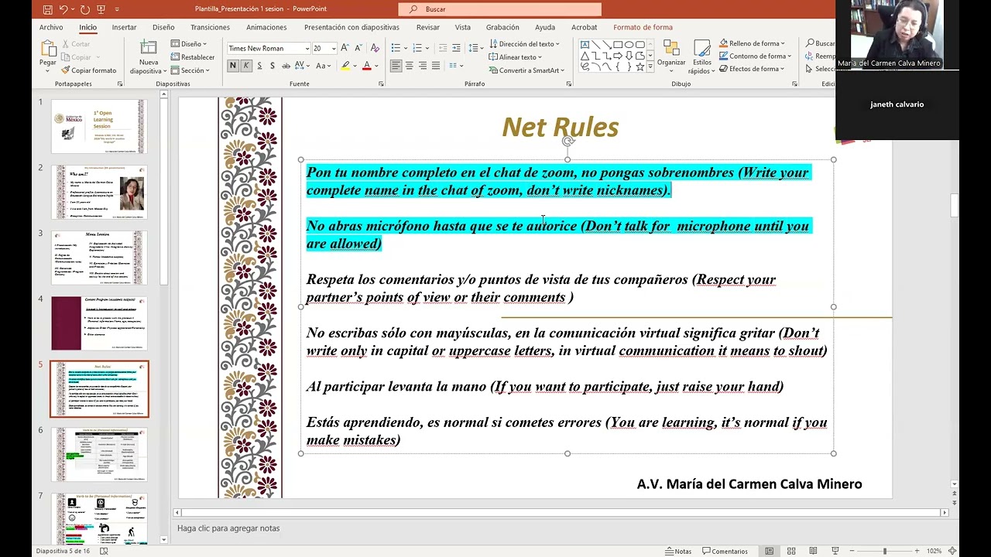Toggle Negrita (bold) N button

[232, 66]
